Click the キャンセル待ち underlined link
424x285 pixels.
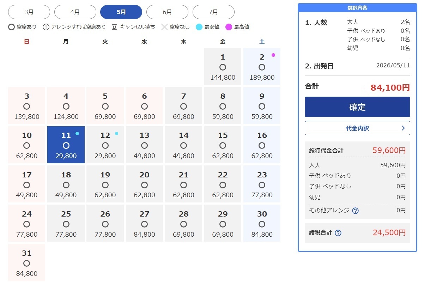(137, 27)
